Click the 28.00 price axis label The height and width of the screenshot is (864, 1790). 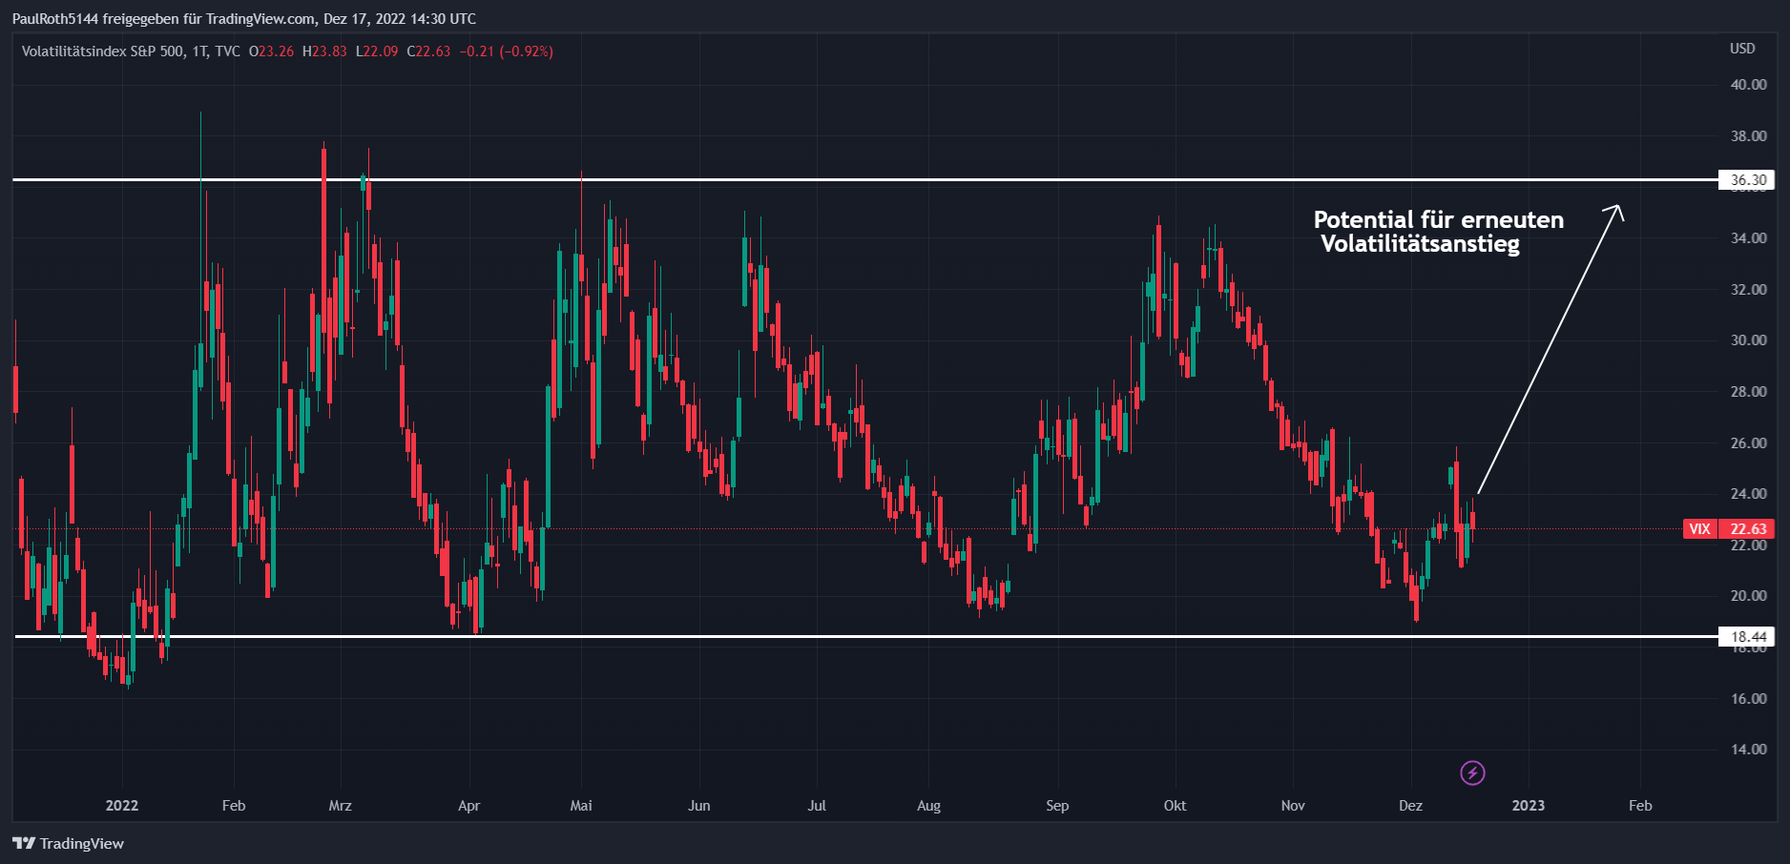[1748, 392]
